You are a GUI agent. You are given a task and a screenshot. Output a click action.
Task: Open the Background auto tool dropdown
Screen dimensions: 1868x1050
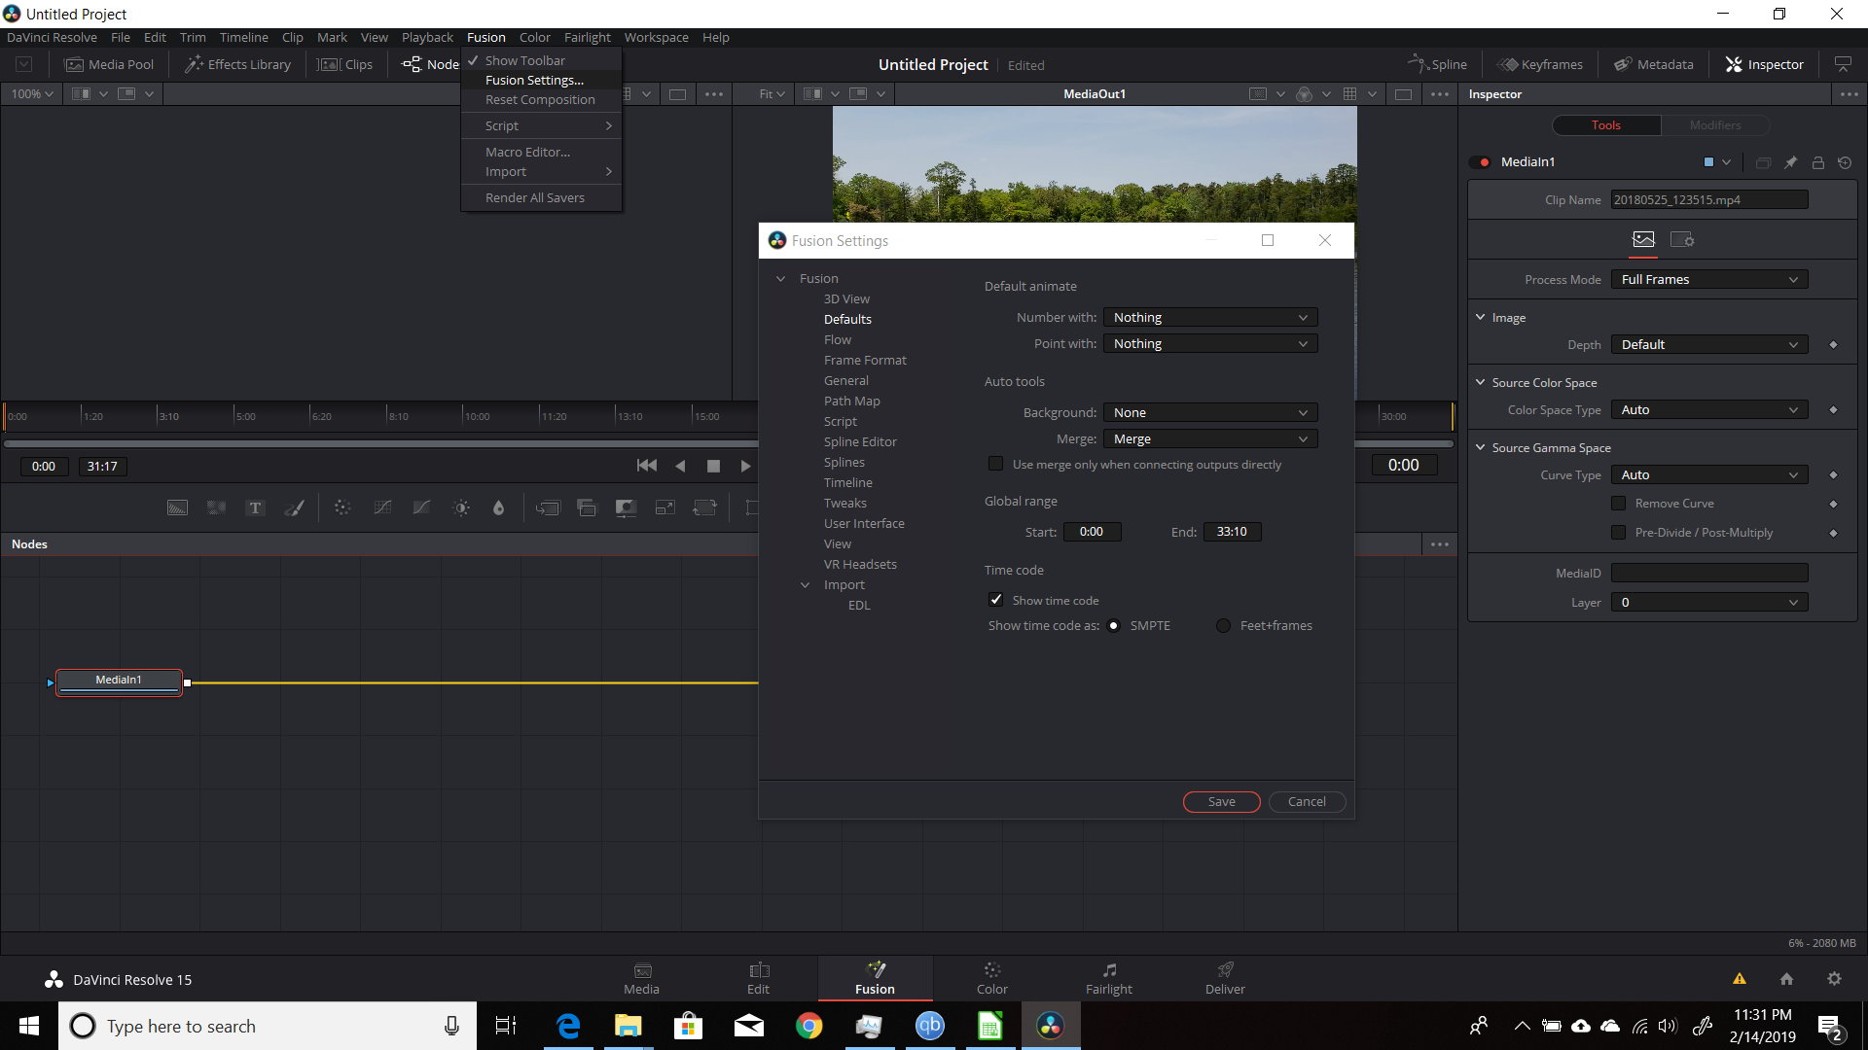point(1210,413)
